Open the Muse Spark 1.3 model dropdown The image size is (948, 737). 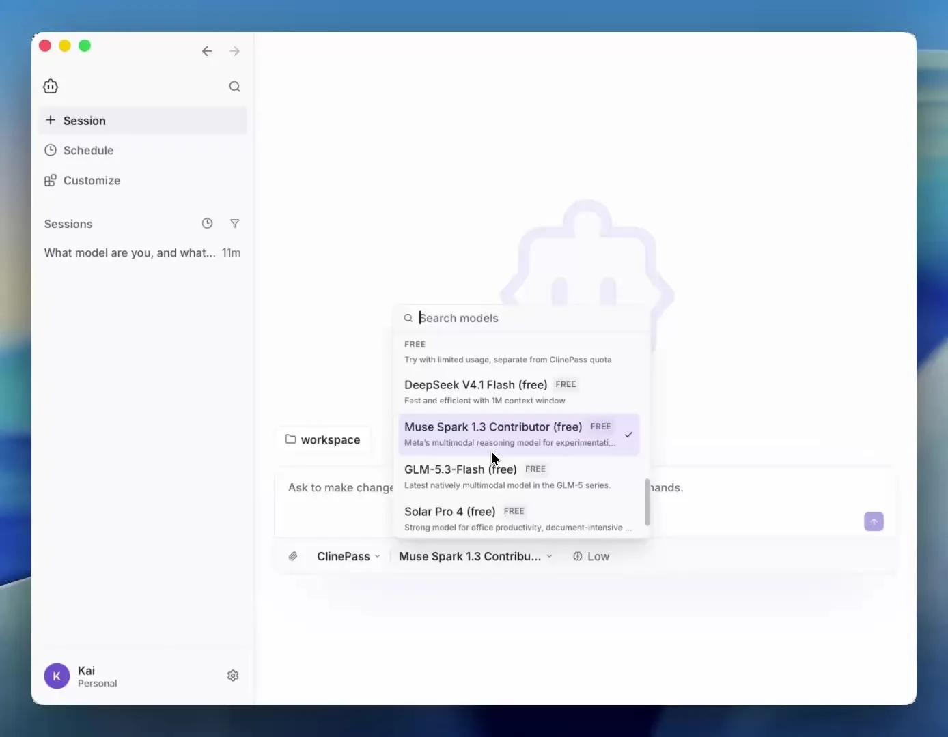pos(475,557)
